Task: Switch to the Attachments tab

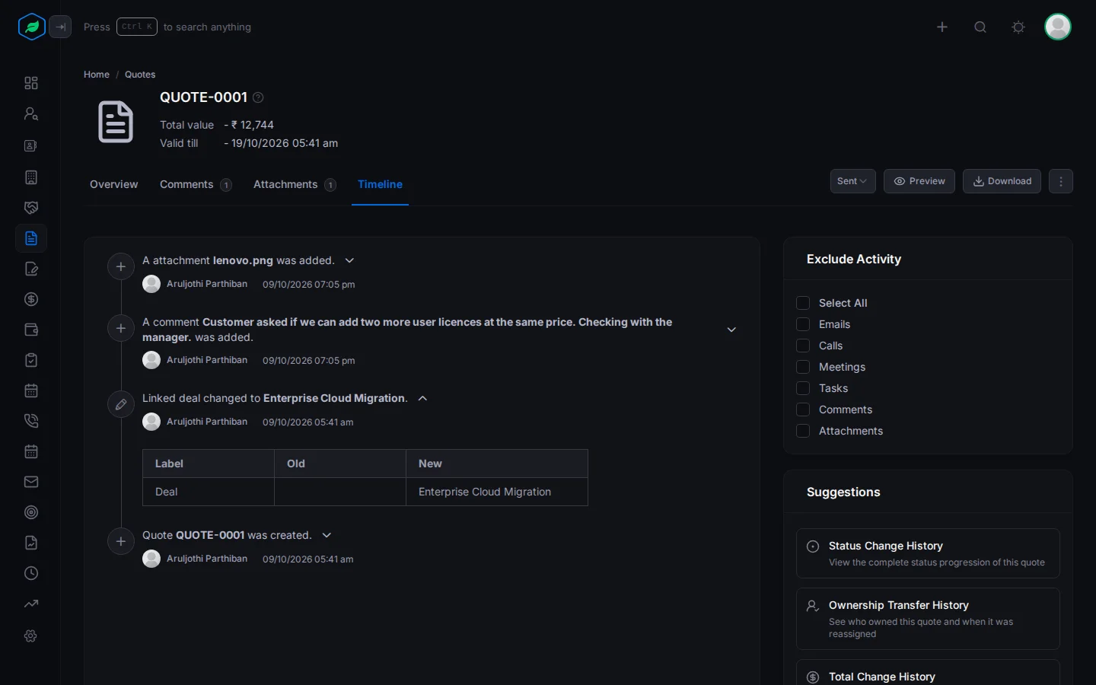Action: pyautogui.click(x=295, y=184)
